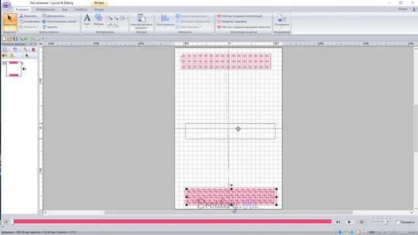Expand the tree node beside the design thumbnail
The width and height of the screenshot is (418, 235).
coord(4,63)
